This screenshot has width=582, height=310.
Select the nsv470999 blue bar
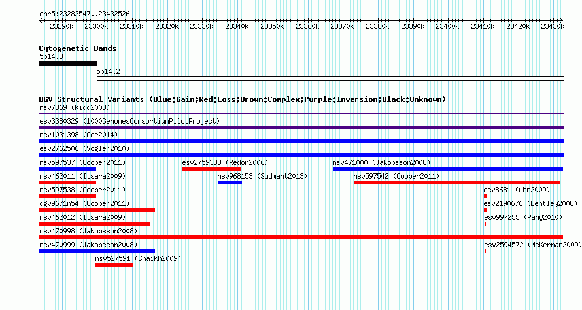[97, 251]
